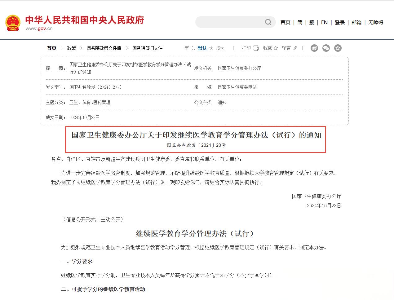This screenshot has width=394, height=300.
Task: Open 首页 link in top navigation
Action: coord(286,22)
